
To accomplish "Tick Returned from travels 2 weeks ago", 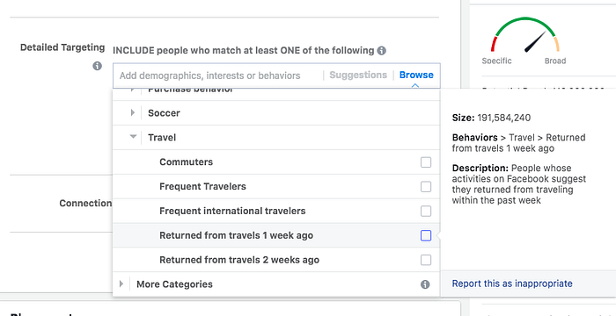I will point(426,260).
